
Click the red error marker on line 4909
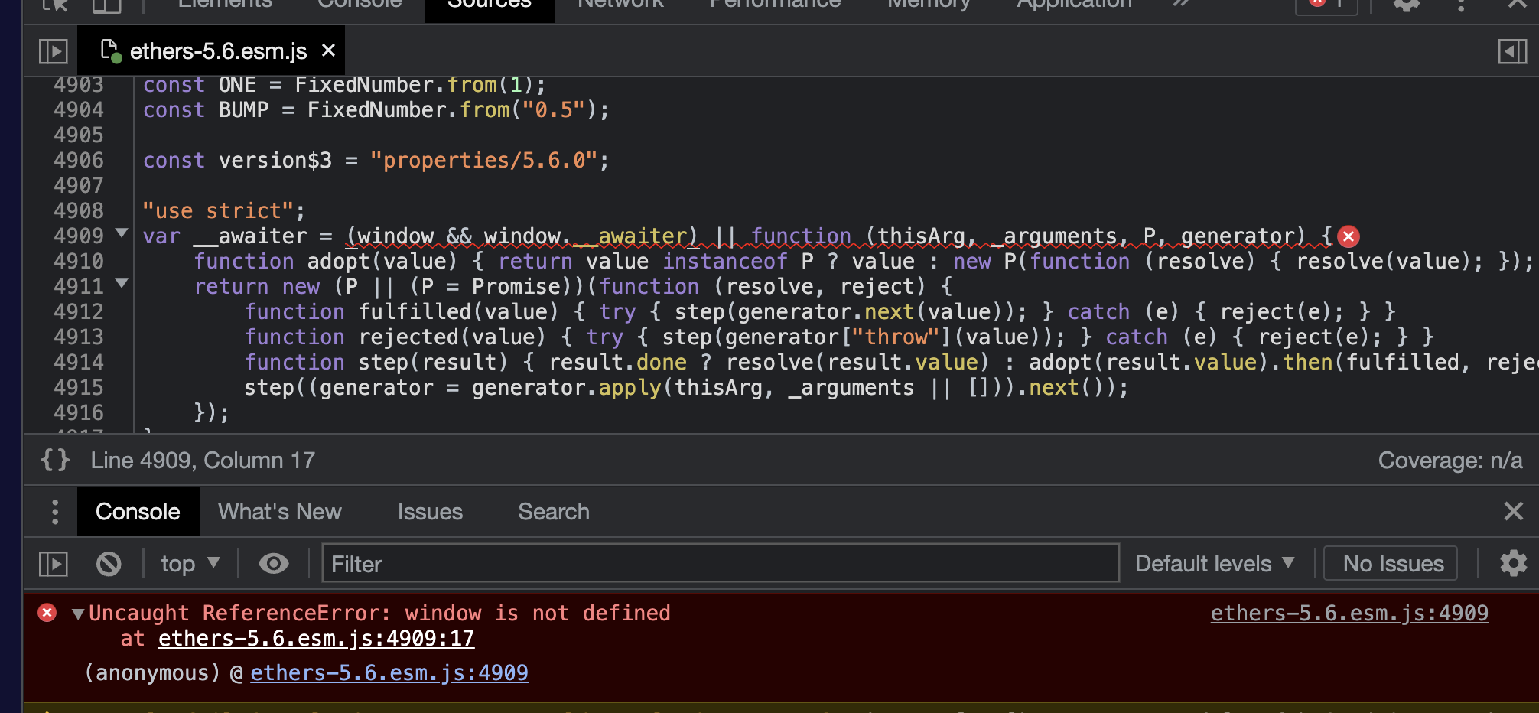pos(1349,236)
